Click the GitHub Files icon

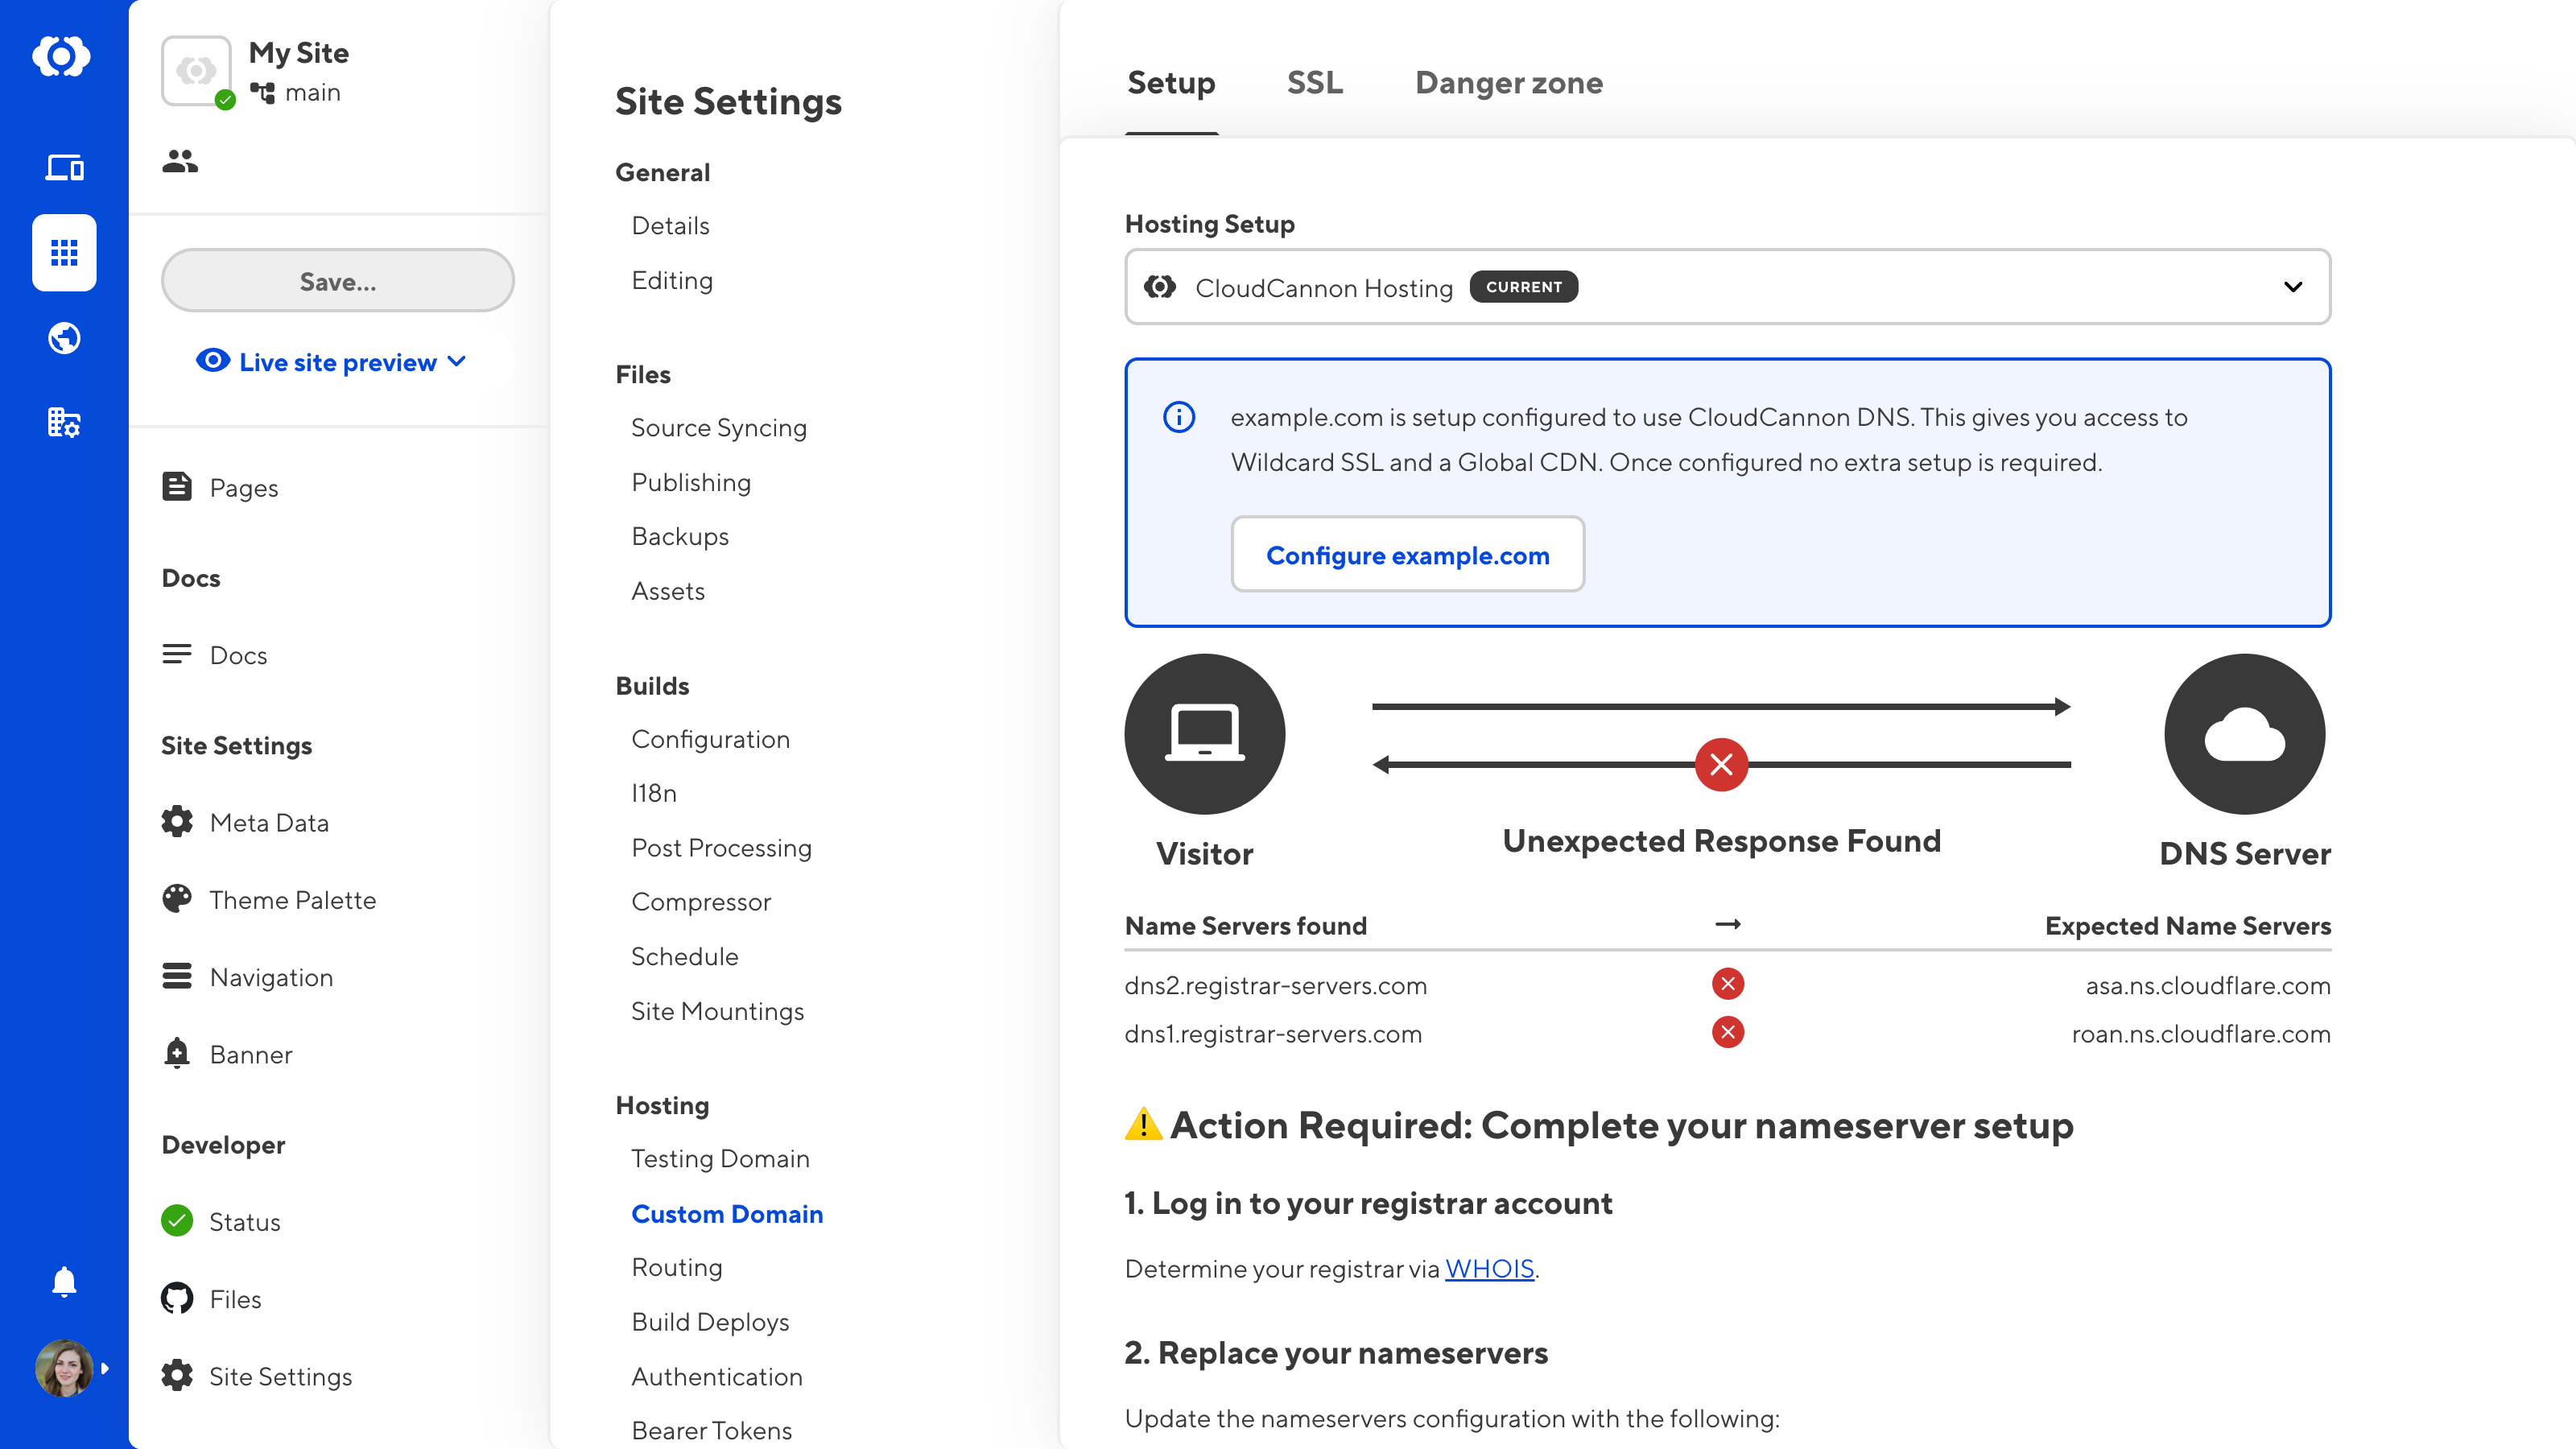click(177, 1298)
